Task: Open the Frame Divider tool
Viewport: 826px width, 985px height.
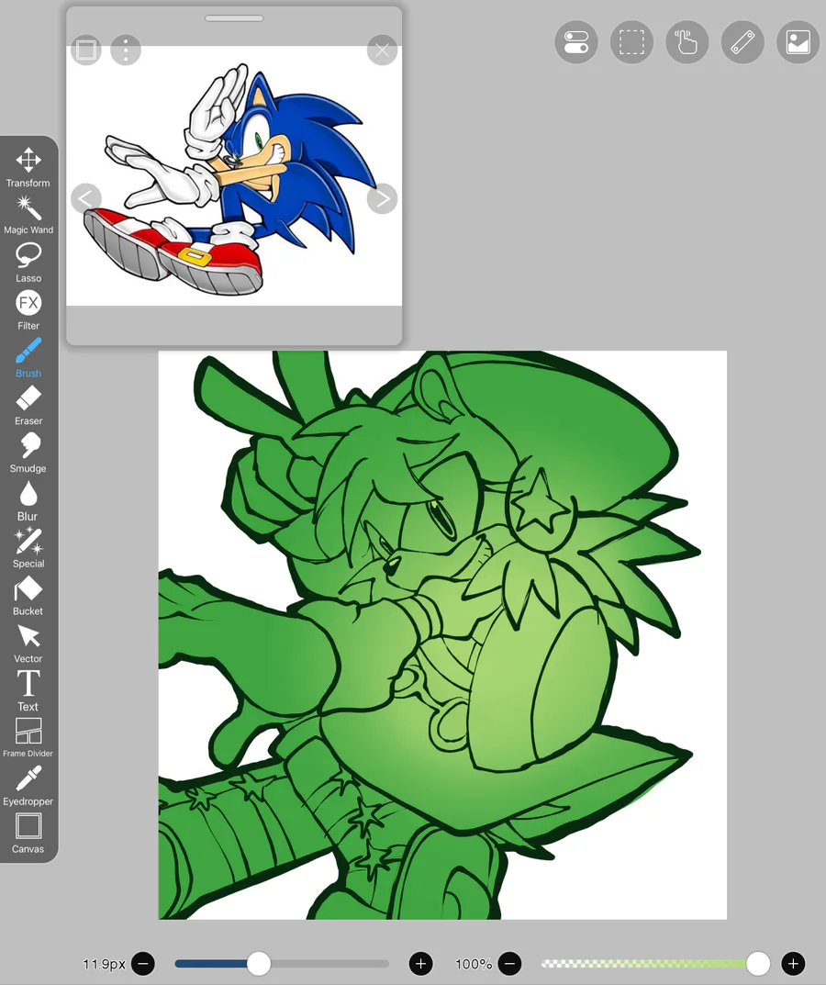Action: pyautogui.click(x=28, y=738)
